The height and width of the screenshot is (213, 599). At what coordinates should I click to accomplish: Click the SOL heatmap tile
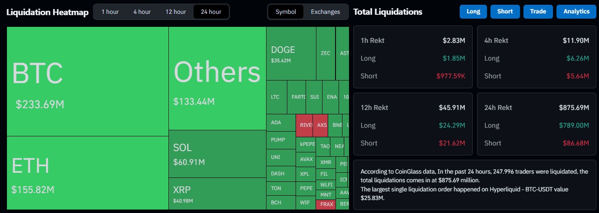coord(217,154)
